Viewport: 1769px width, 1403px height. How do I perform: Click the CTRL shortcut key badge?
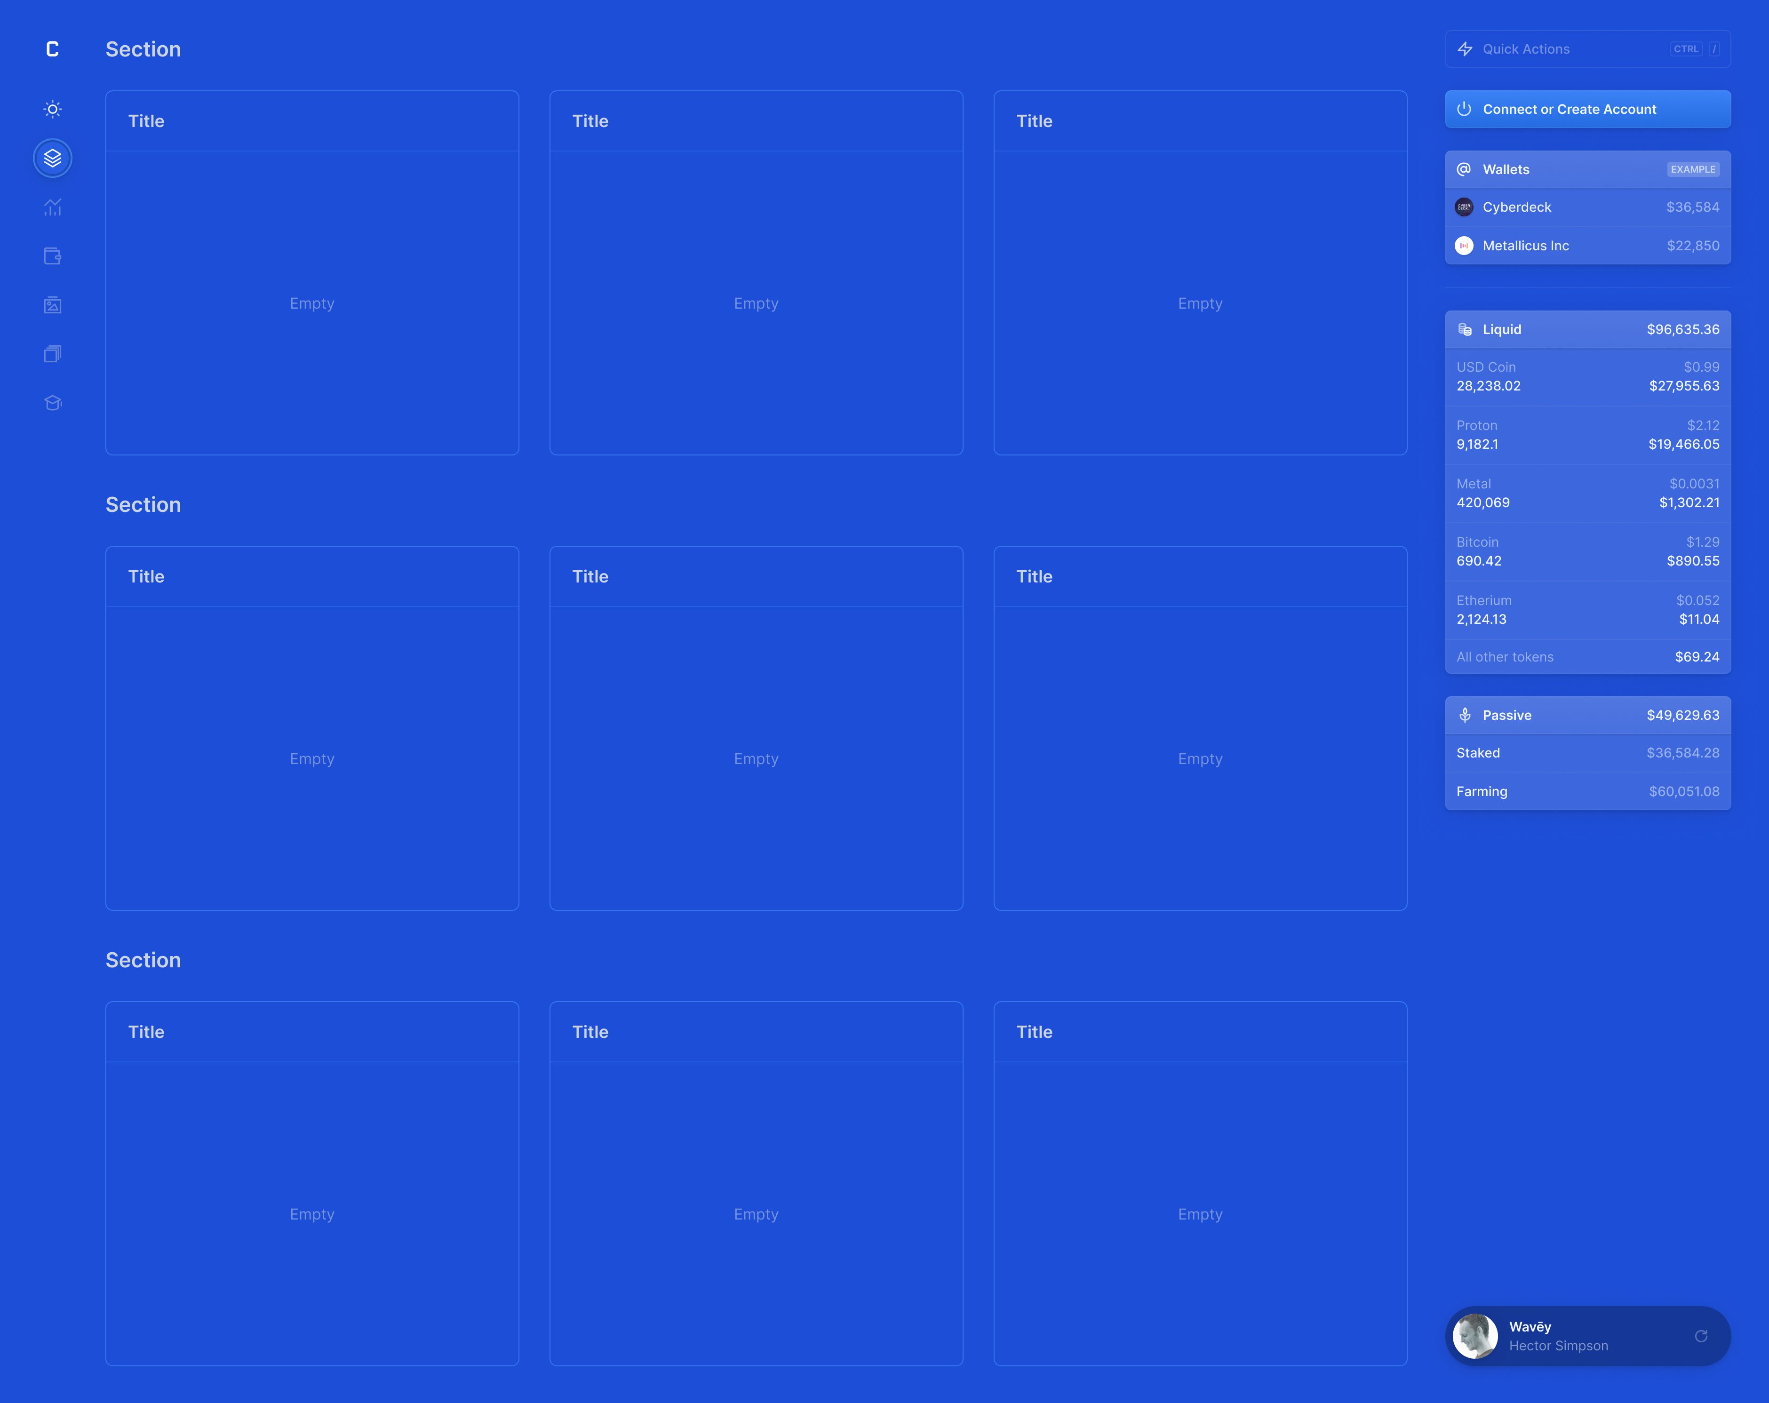coord(1686,49)
